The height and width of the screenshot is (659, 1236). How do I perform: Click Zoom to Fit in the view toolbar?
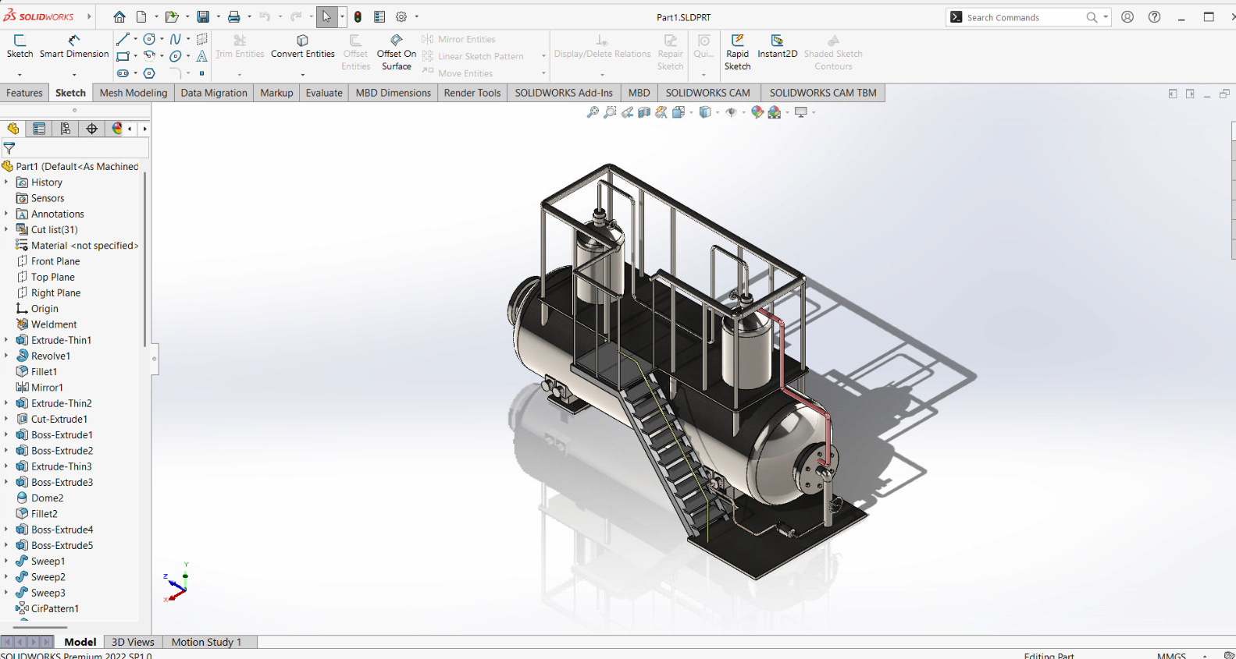tap(593, 112)
